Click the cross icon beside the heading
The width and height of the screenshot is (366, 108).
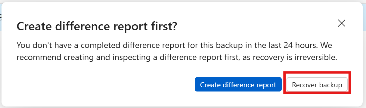tap(341, 23)
